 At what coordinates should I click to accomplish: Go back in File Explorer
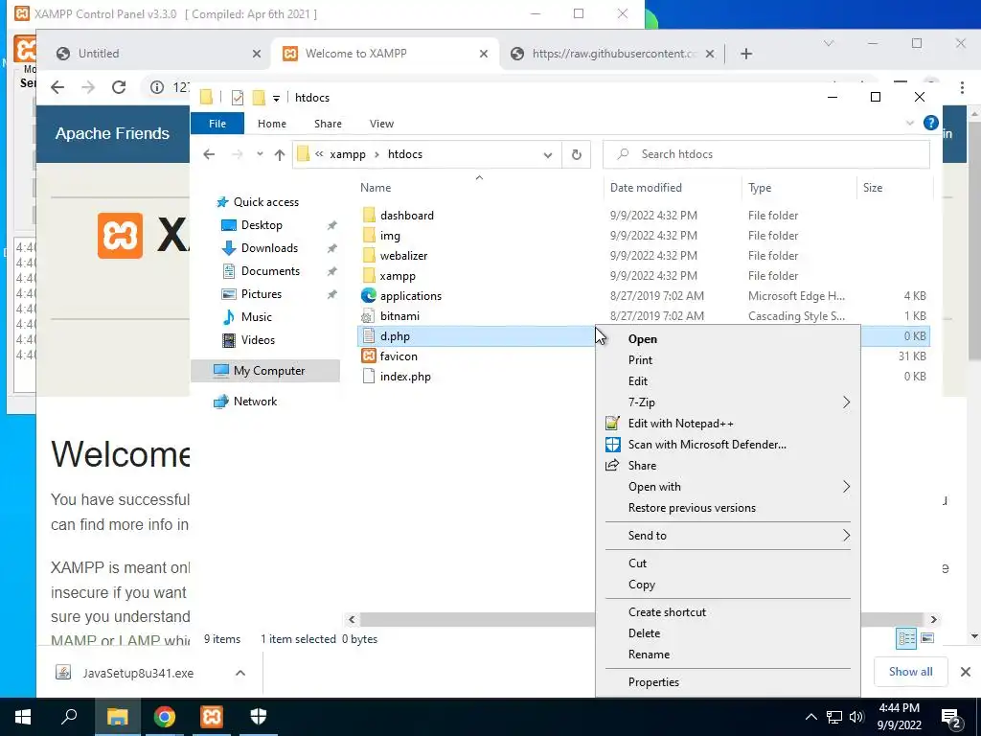tap(209, 154)
